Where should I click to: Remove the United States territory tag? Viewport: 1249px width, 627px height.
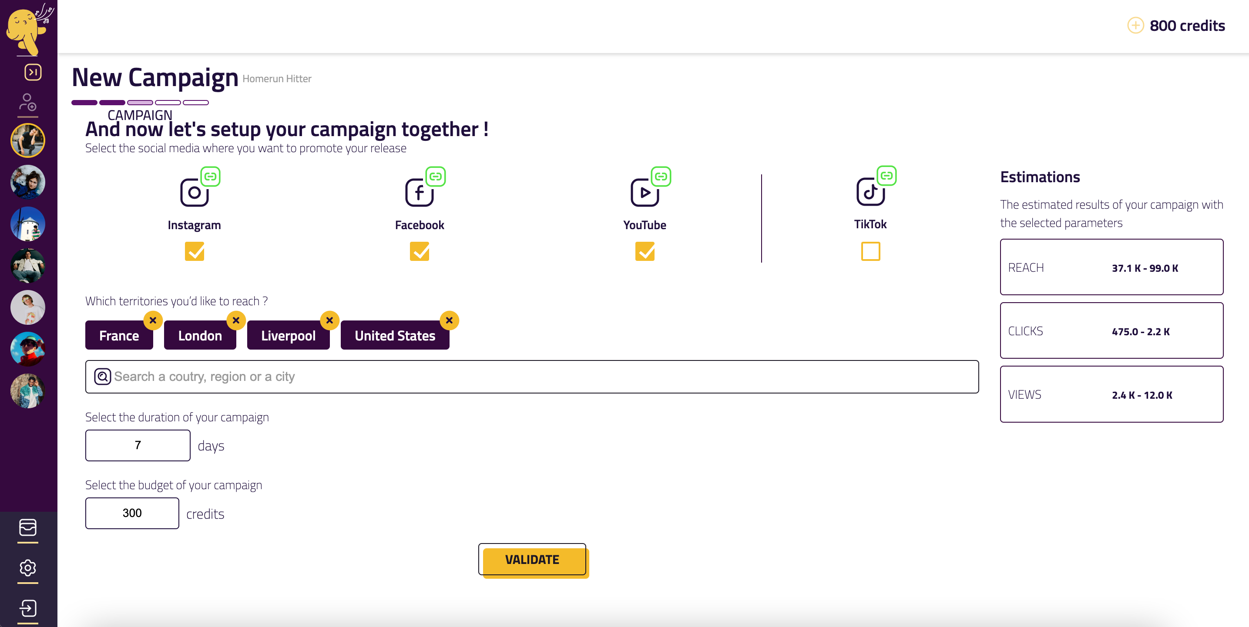(449, 320)
